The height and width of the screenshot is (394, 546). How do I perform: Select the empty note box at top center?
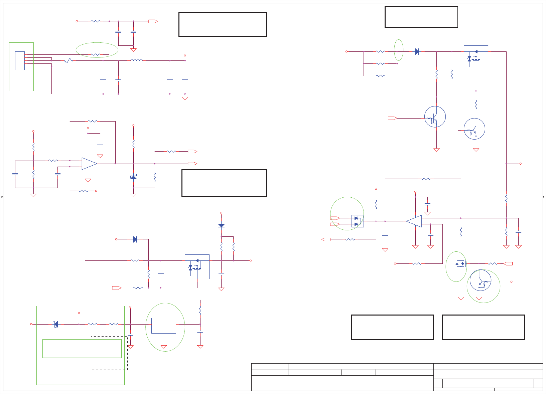223,24
